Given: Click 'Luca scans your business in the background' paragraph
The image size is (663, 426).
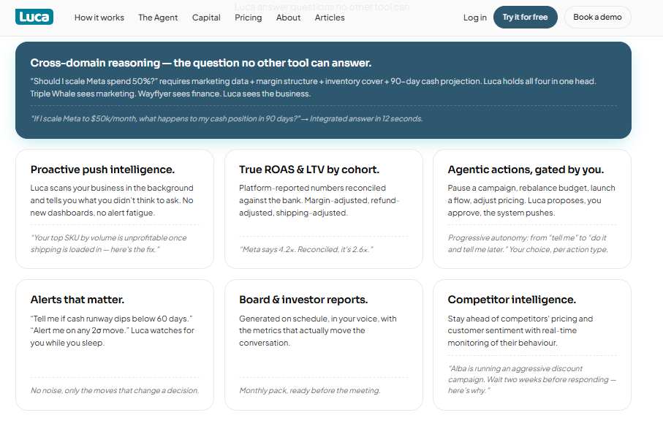Looking at the screenshot, I should (112, 200).
